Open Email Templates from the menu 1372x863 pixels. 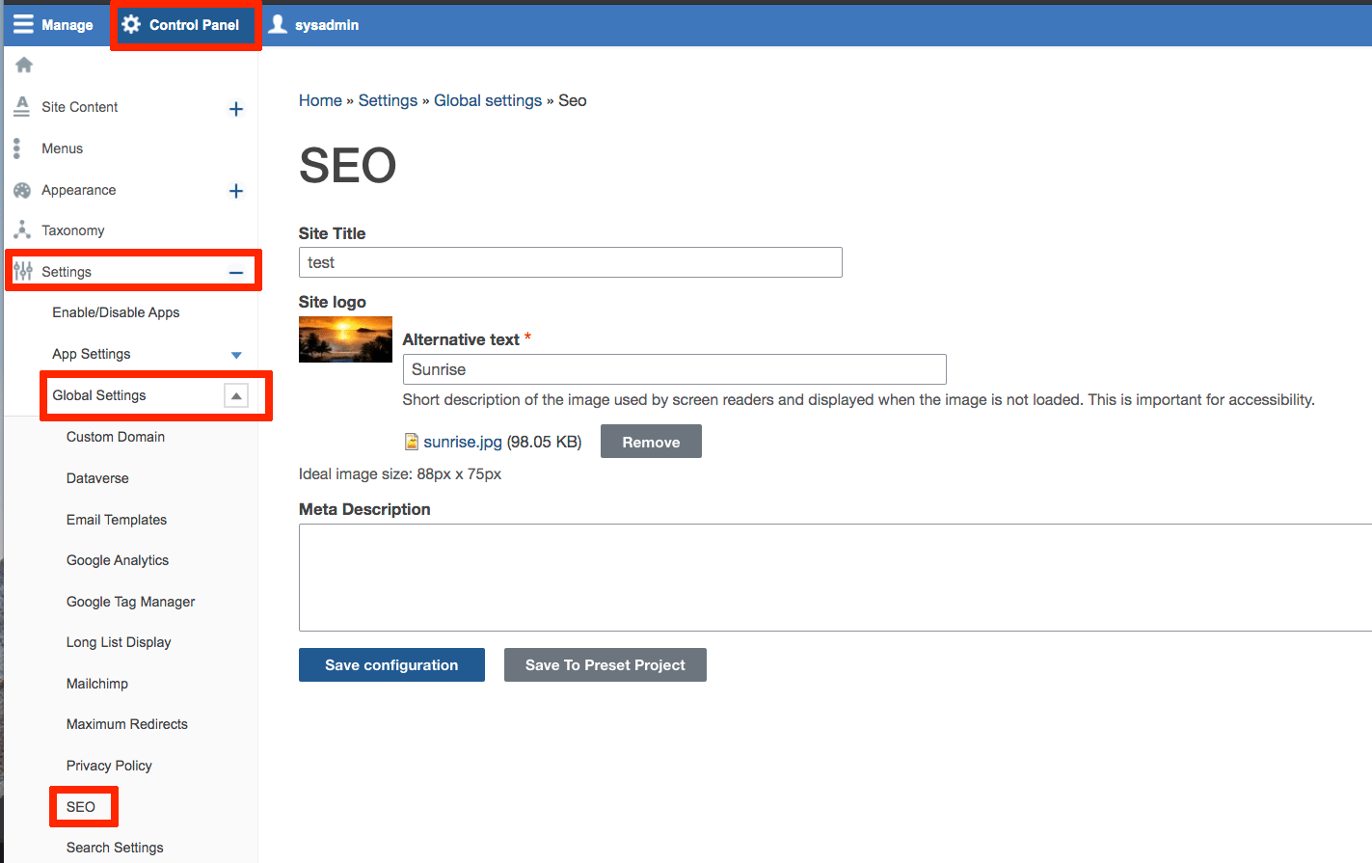(116, 519)
